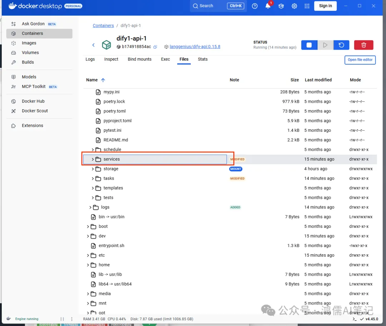
Task: Expand the logs folder
Action: tap(90, 207)
